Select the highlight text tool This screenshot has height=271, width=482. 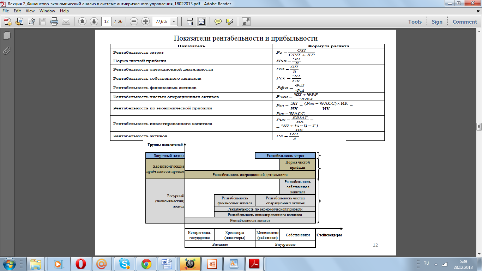[x=229, y=22]
